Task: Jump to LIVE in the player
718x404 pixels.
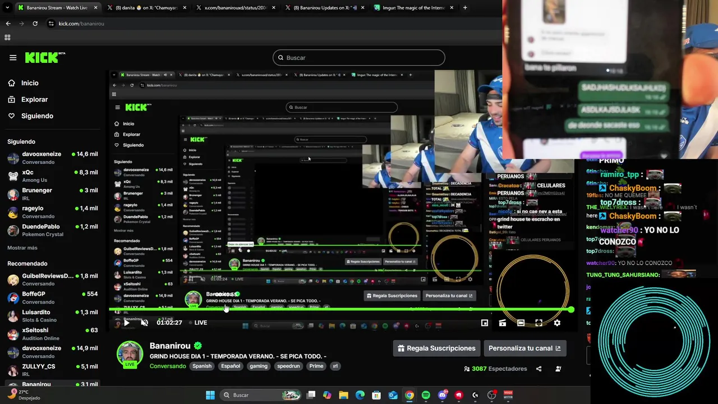Action: 197,323
